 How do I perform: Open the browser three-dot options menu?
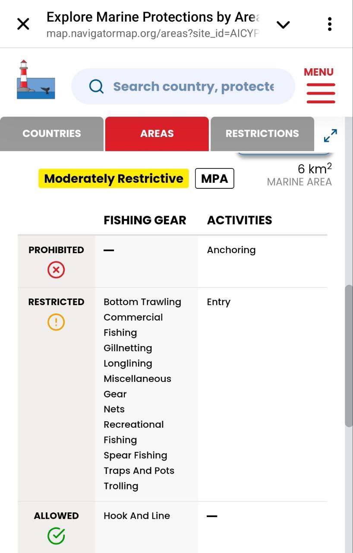(329, 24)
